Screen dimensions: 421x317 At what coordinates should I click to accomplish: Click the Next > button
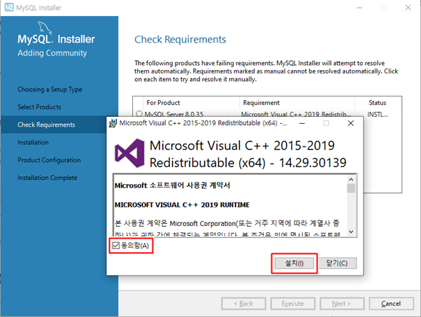coord(342,304)
